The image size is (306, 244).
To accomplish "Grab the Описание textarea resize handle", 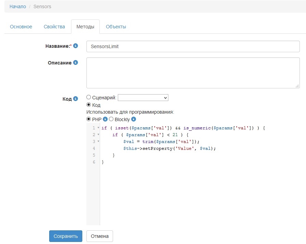I will 297,86.
